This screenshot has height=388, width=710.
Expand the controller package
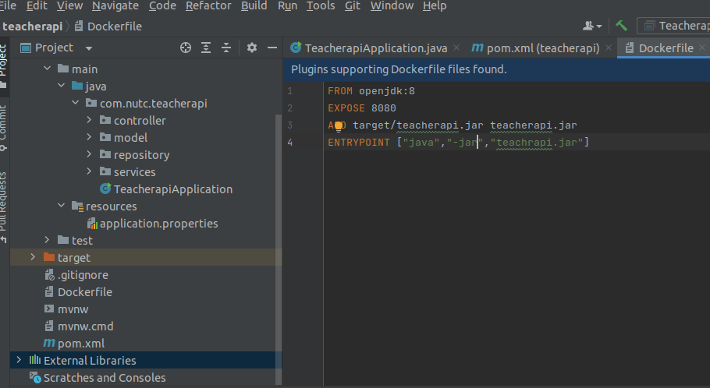click(90, 121)
